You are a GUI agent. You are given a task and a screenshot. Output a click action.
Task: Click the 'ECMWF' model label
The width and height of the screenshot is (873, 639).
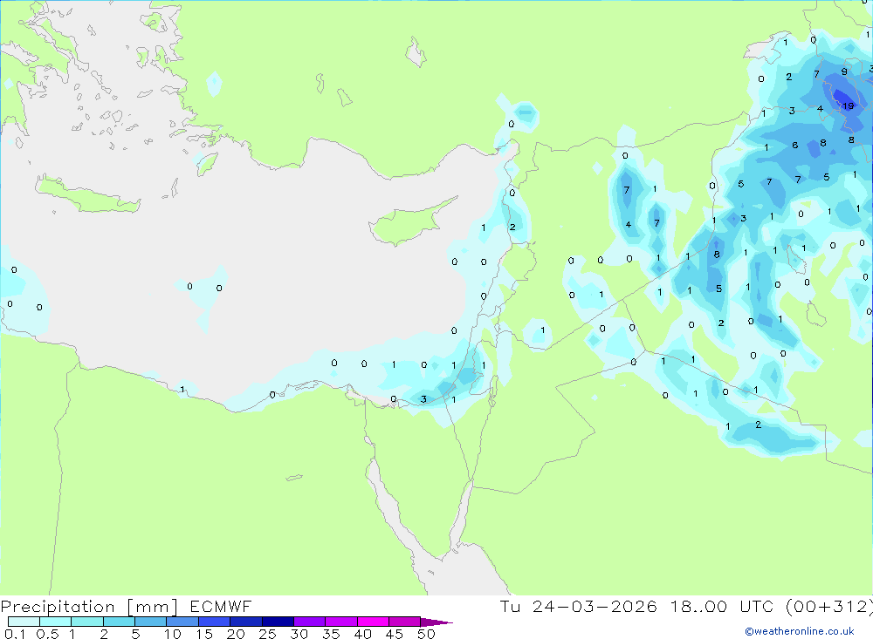coord(221,606)
